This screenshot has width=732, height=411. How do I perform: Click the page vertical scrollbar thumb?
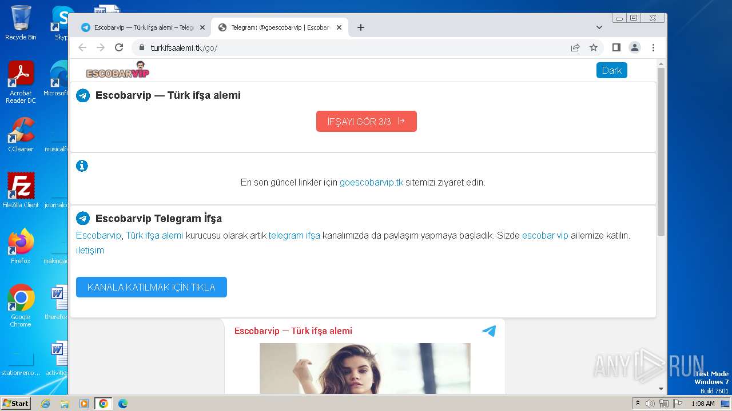pos(661,151)
